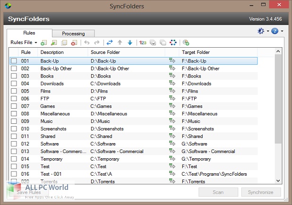The image size is (292, 205).
Task: Click the C:\Test\Programs\SyncFolders target cell
Action: 214,174
